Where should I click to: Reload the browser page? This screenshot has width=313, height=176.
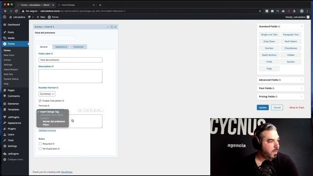point(16,11)
